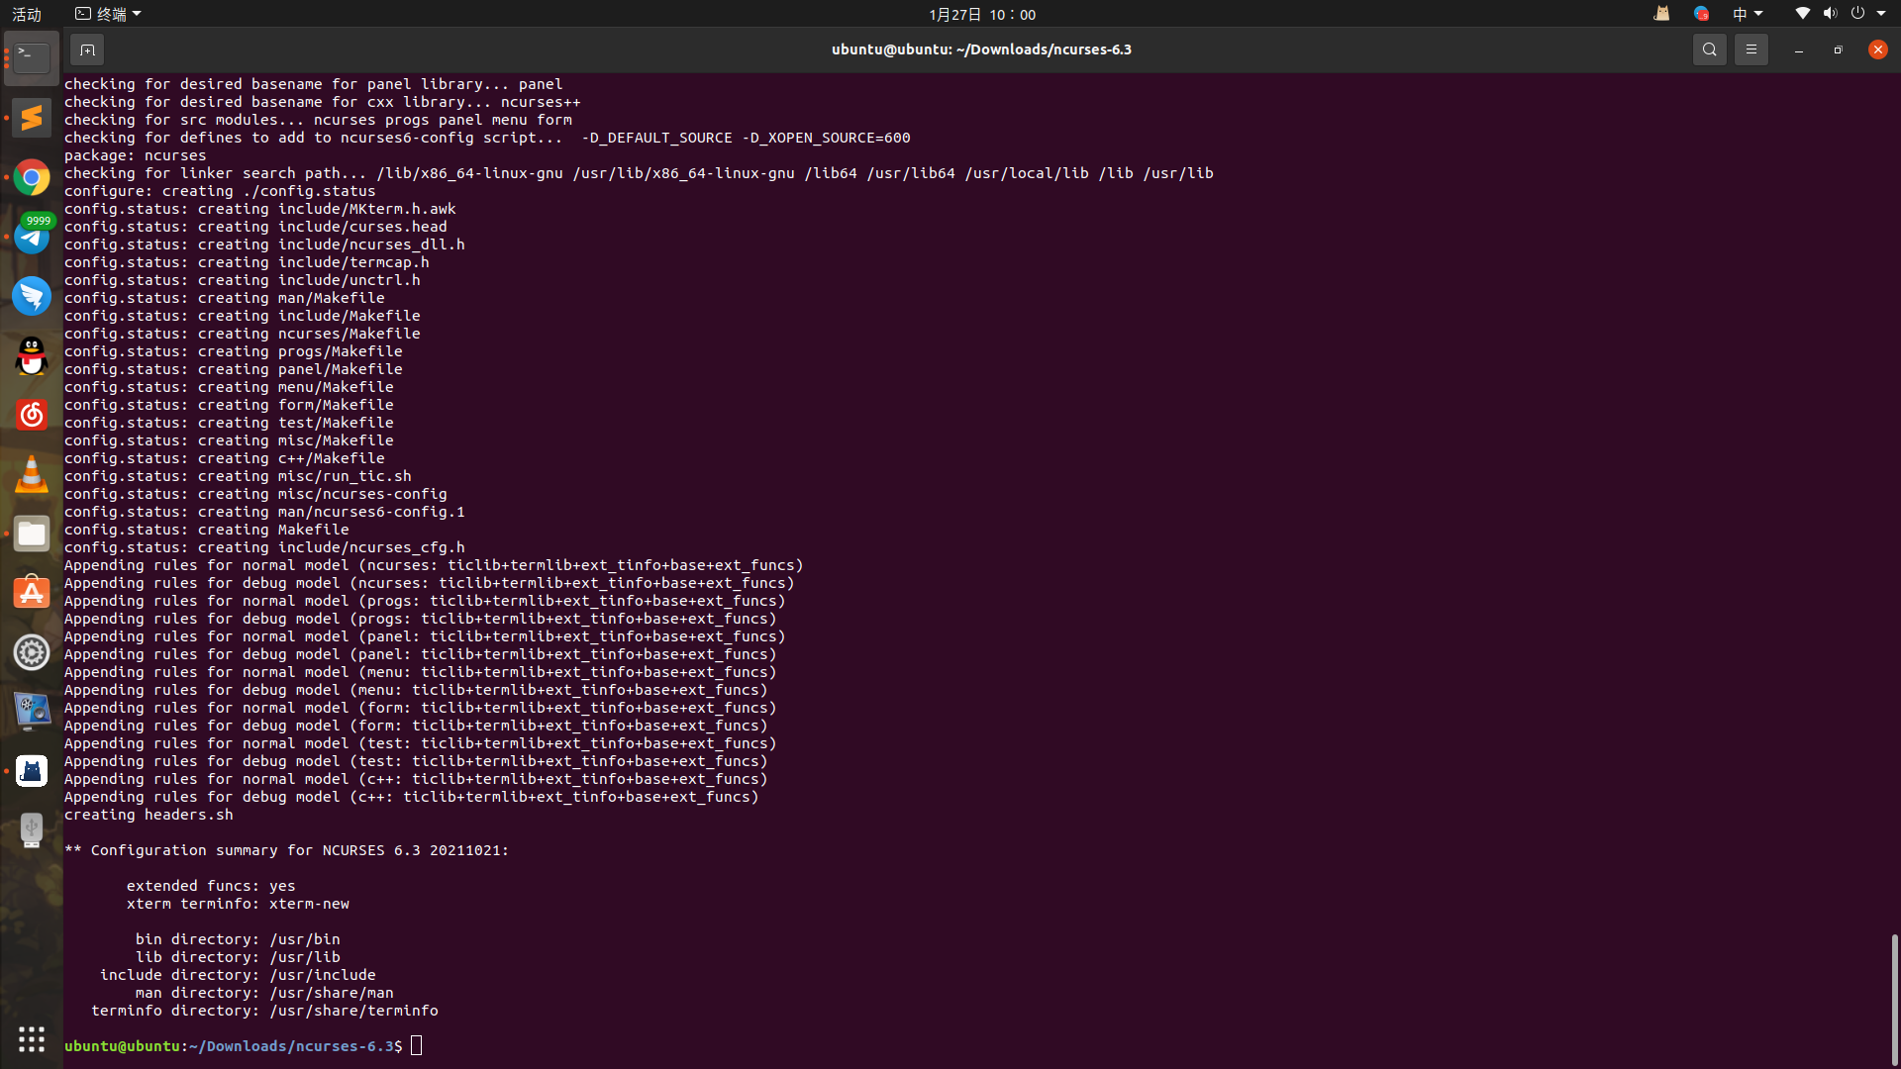Click the 活动 Activities button

(x=27, y=14)
